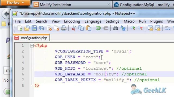The width and height of the screenshot is (174, 97).
Task: Open the orange Firefox menu button
Action: (x=15, y=3)
